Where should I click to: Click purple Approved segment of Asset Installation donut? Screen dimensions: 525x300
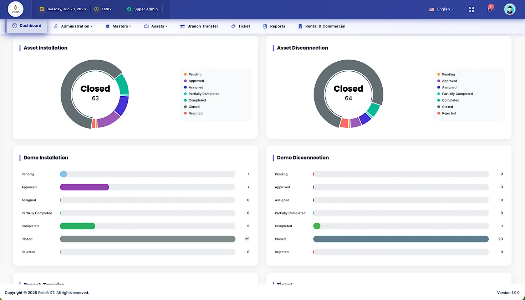click(x=109, y=120)
